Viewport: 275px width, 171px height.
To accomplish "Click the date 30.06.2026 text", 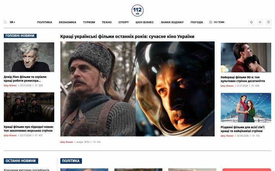I will [243, 136].
